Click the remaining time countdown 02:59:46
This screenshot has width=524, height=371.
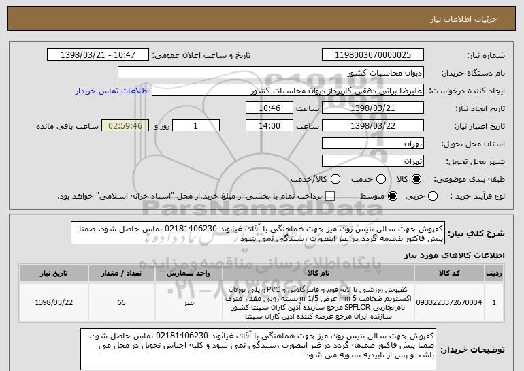click(125, 126)
